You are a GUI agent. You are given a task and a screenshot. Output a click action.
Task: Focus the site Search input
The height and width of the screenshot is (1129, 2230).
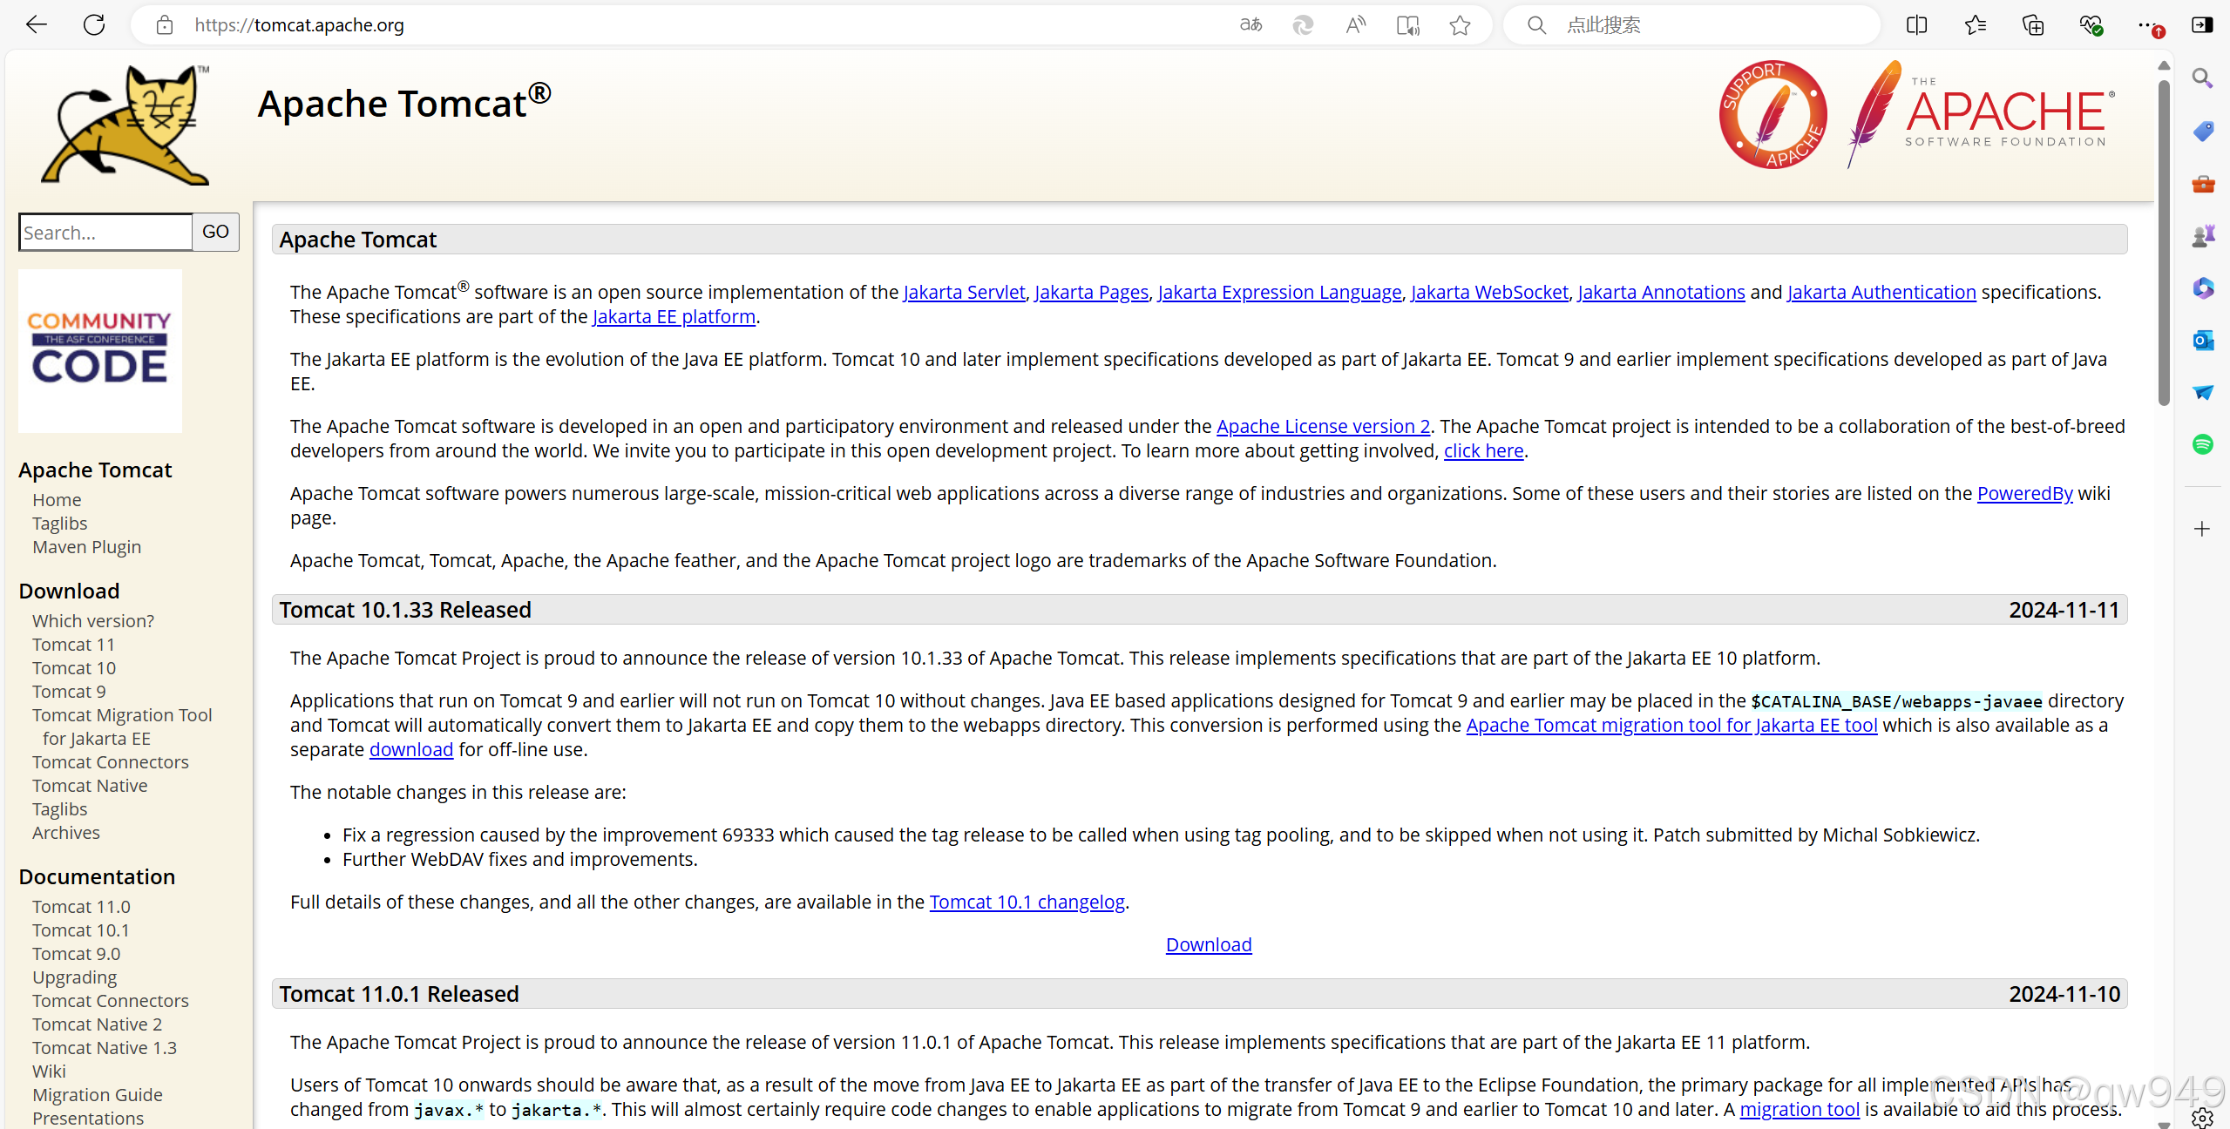[x=105, y=233]
